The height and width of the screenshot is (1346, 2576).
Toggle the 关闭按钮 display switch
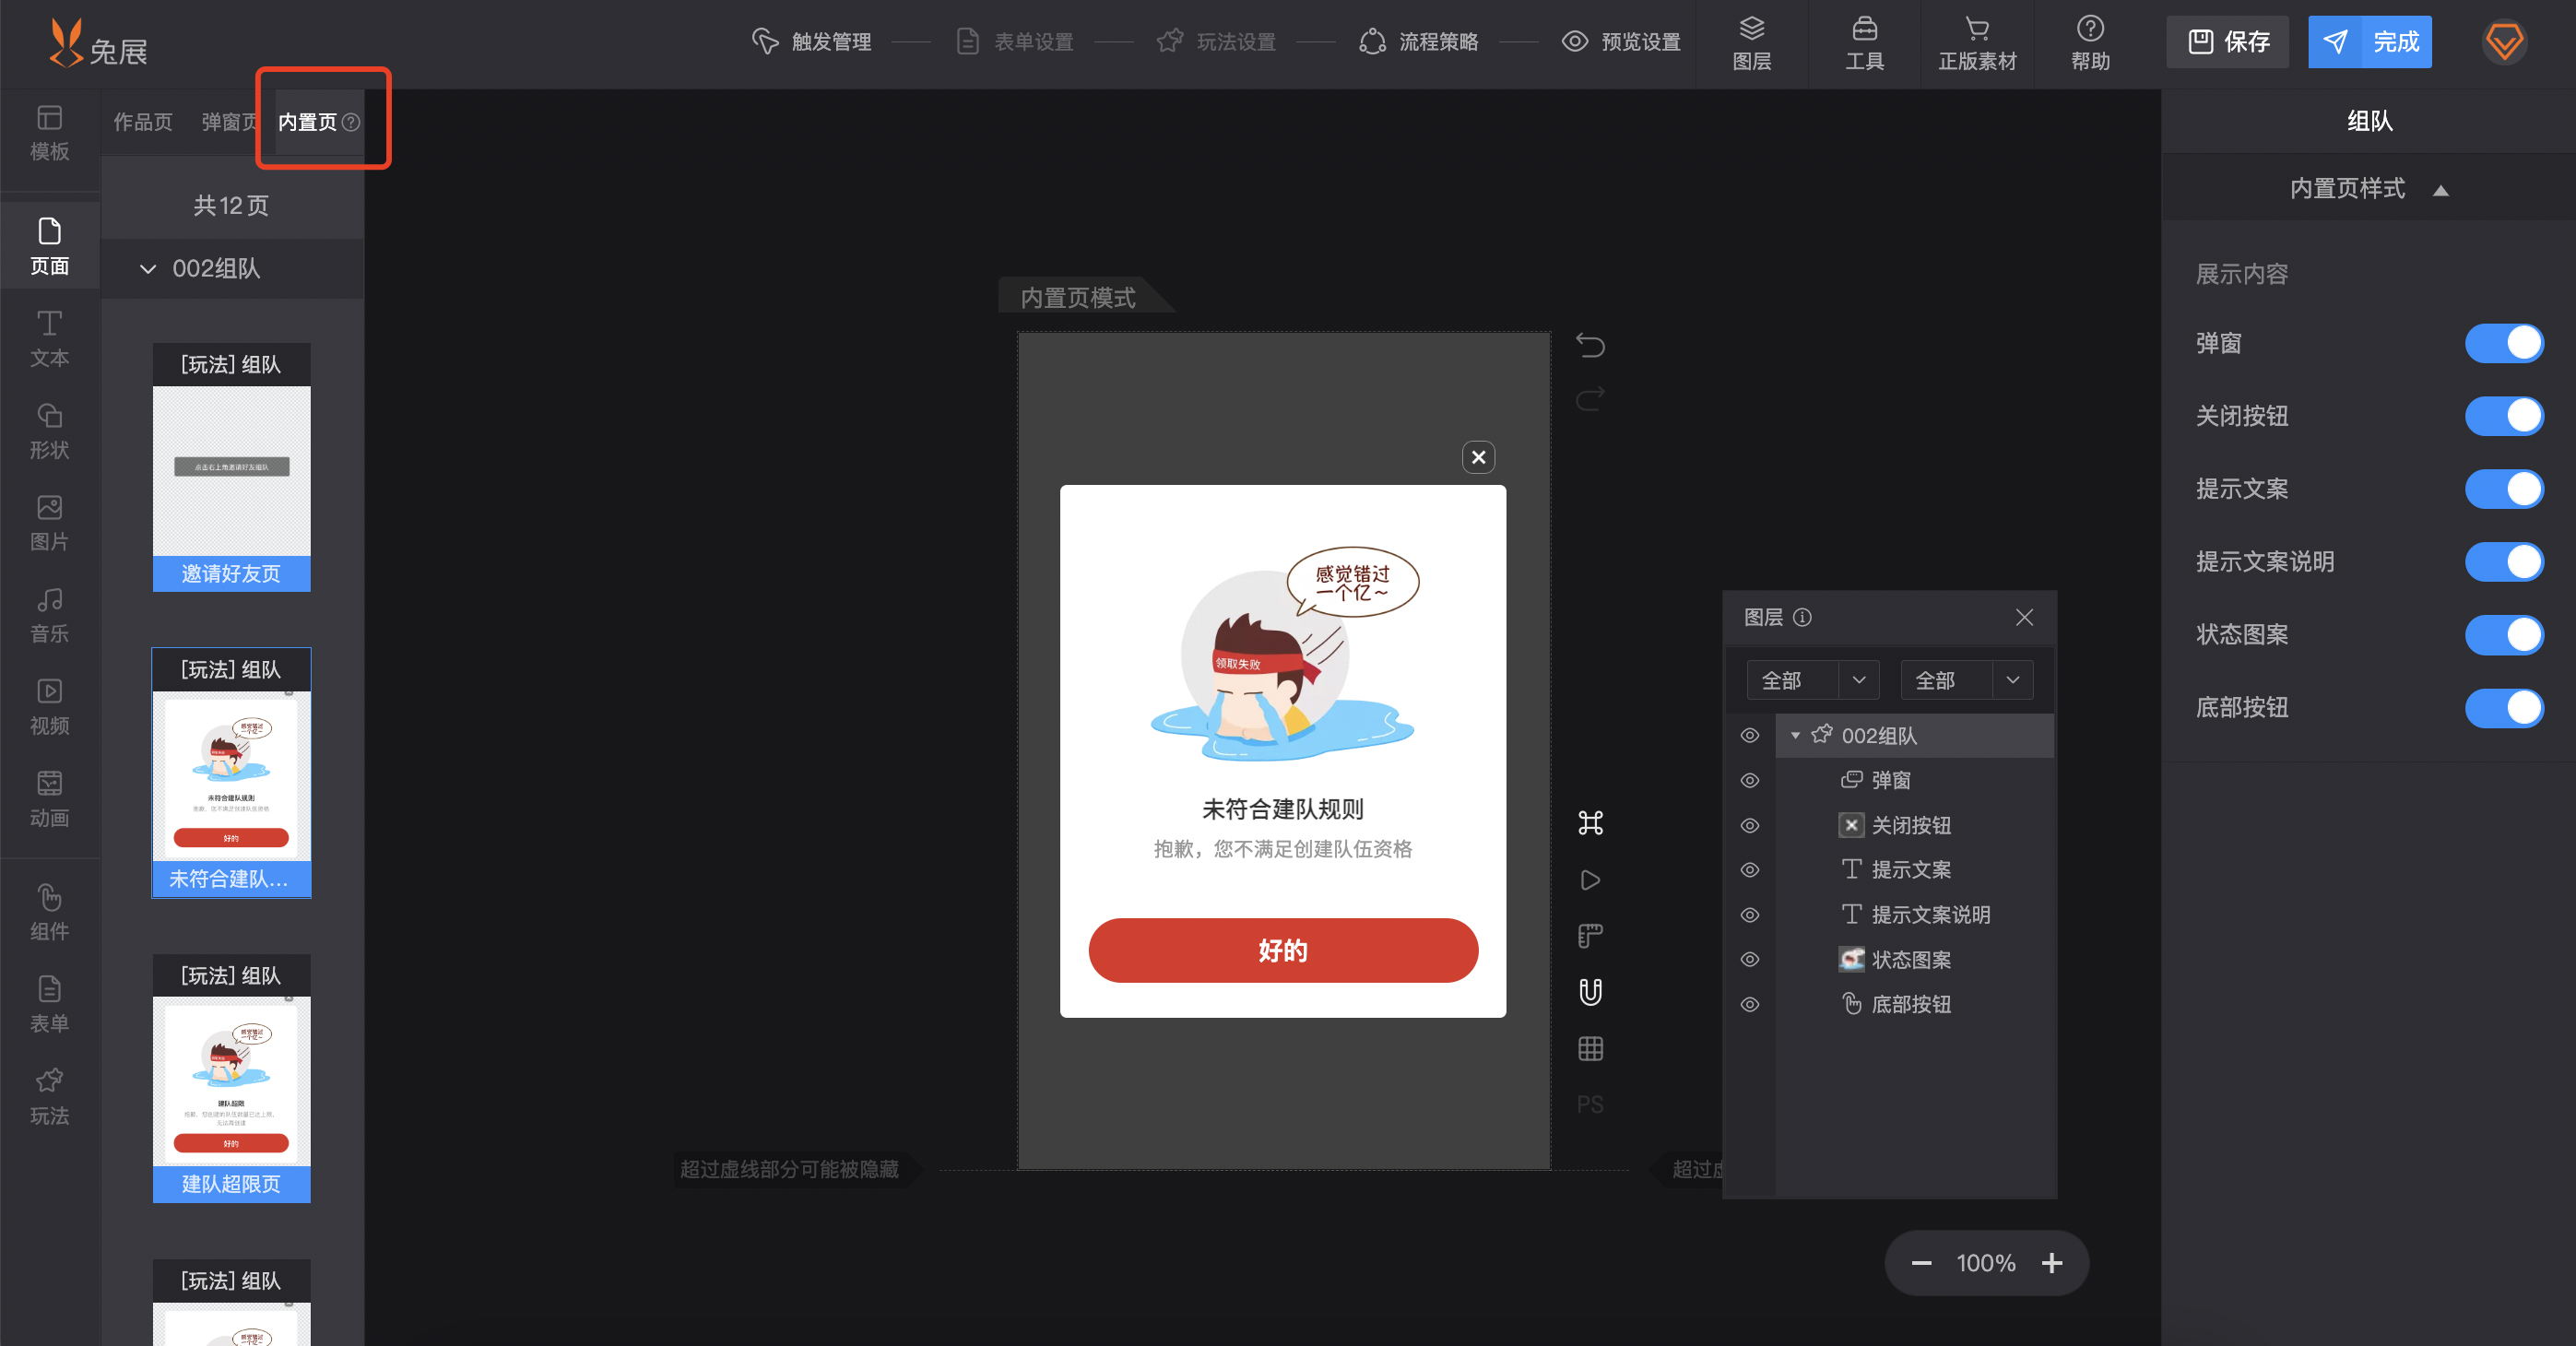pos(2504,416)
